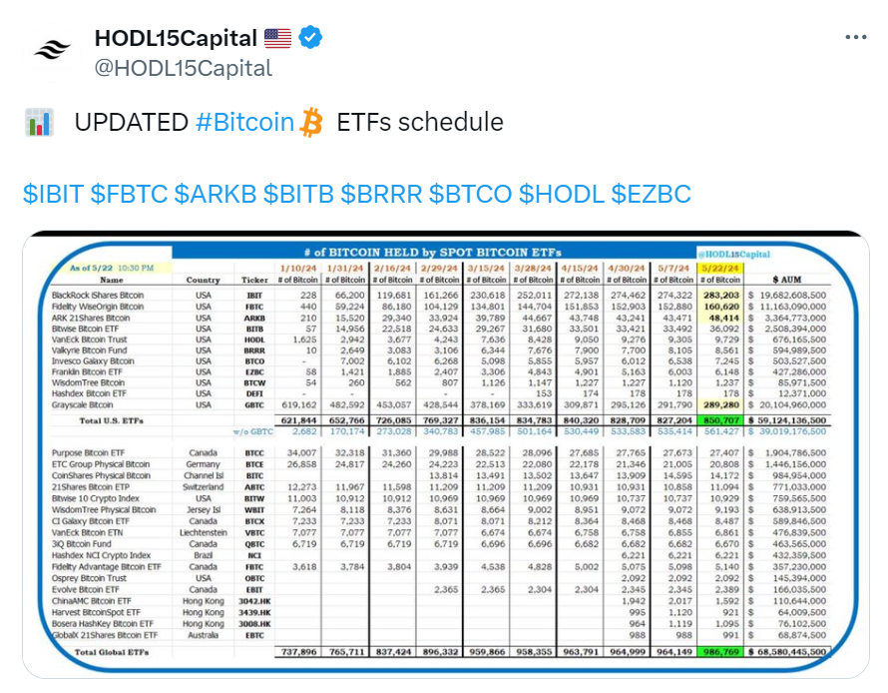This screenshot has width=888, height=693.
Task: Open the Bitcoin ETF table image
Action: (x=446, y=454)
